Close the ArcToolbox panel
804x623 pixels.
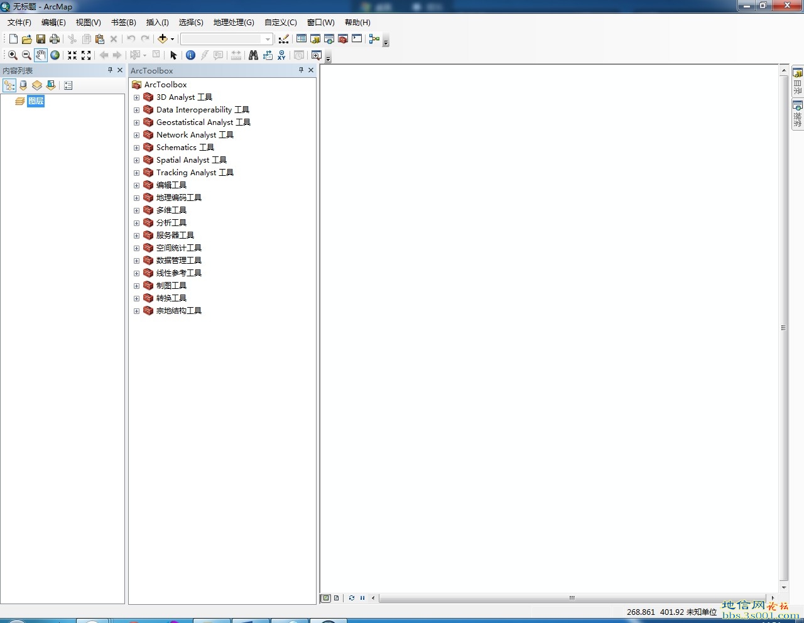click(311, 70)
